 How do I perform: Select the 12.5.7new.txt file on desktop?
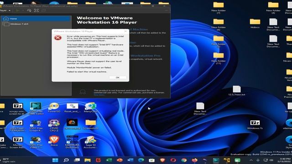click(x=237, y=91)
